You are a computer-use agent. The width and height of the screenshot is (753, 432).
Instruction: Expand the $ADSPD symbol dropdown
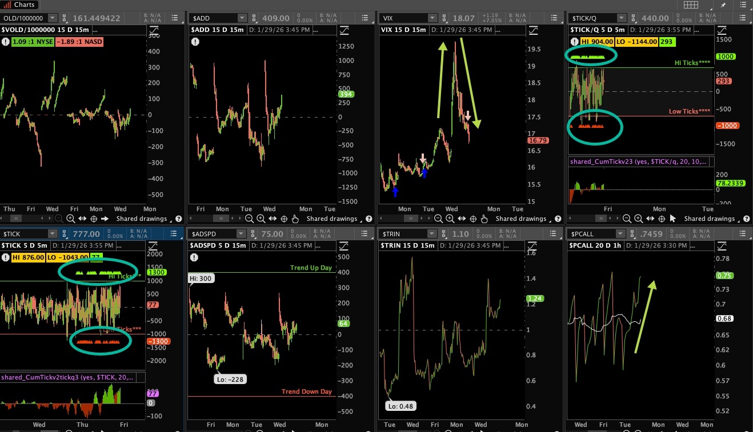tap(242, 234)
